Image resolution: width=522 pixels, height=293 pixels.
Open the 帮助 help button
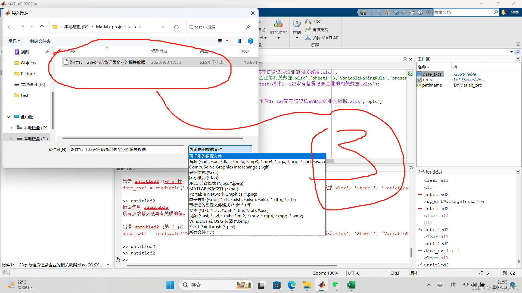click(297, 29)
